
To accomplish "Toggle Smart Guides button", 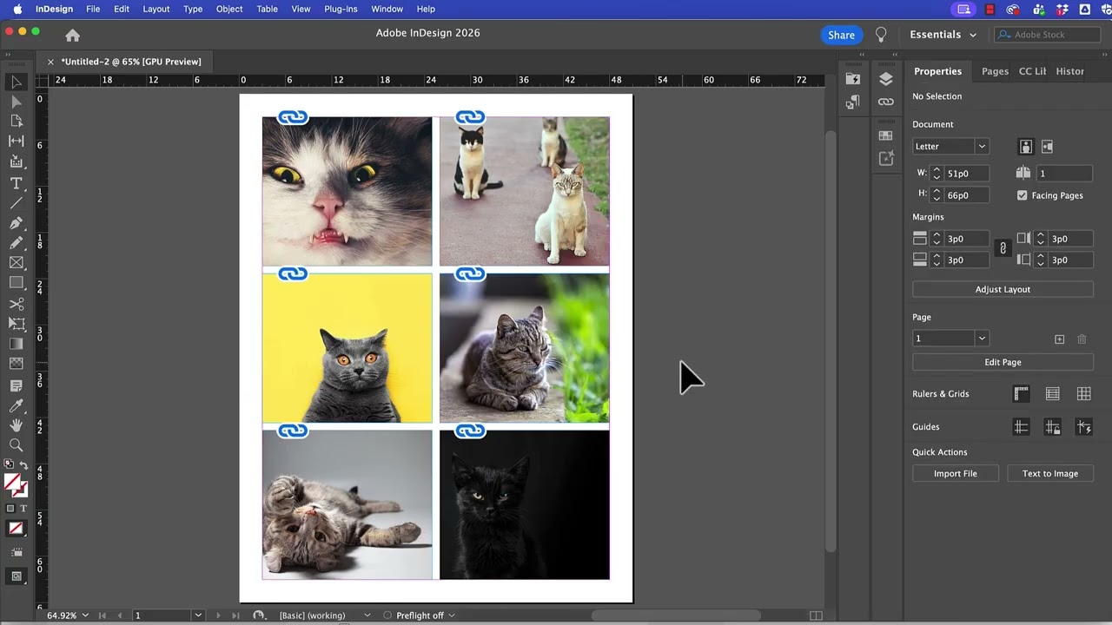I will pos(1083,427).
